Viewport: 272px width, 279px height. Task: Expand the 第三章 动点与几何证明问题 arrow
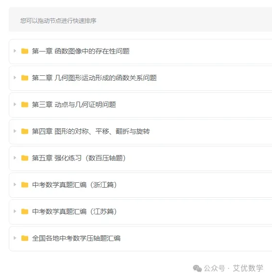[x=15, y=105]
